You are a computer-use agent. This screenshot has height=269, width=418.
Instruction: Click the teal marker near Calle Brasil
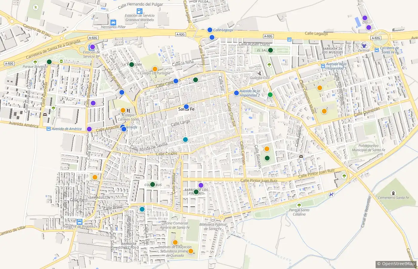(x=142, y=209)
